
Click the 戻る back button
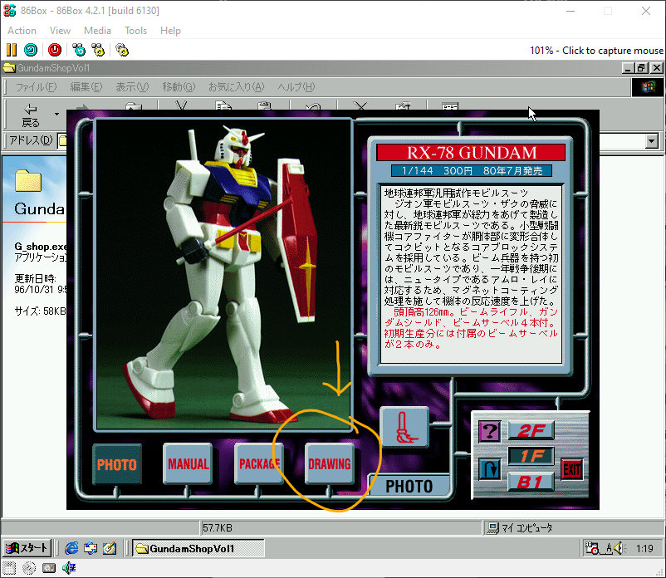click(30, 115)
